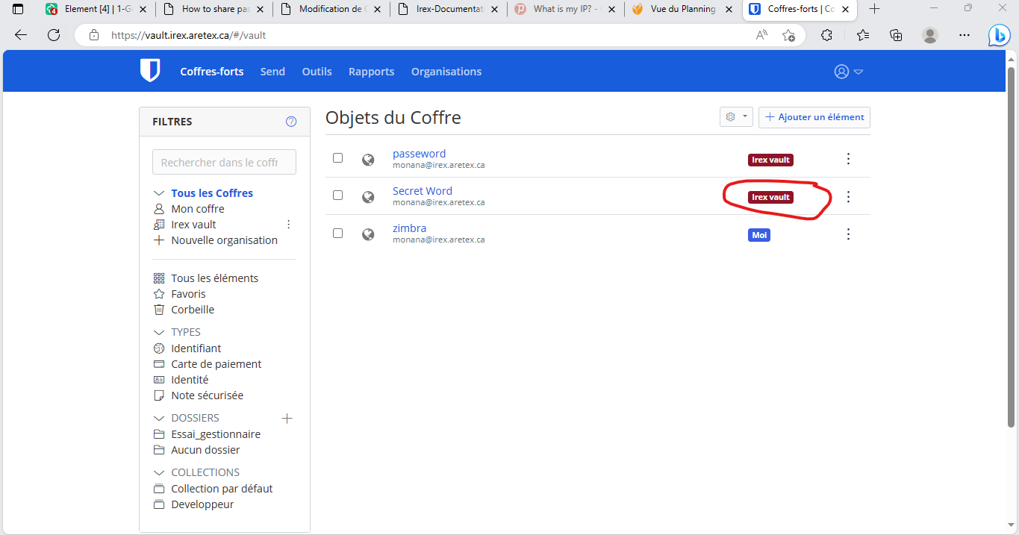Select the zimbra item checkbox
The width and height of the screenshot is (1019, 535).
(337, 234)
